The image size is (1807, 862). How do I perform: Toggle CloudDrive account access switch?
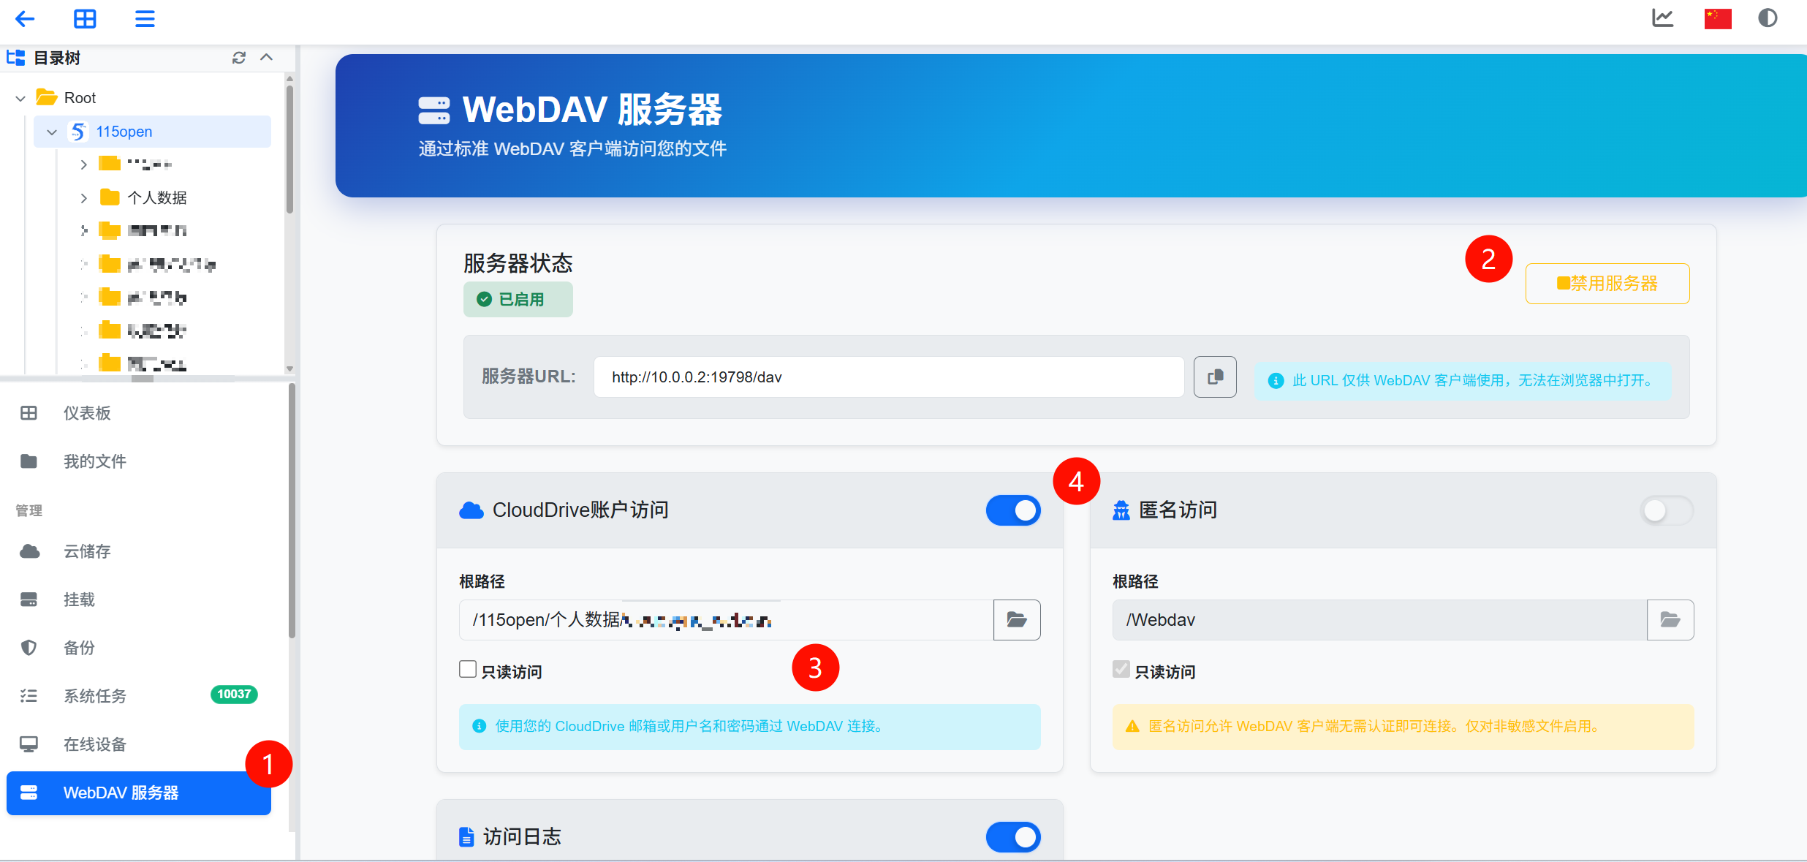(1013, 510)
